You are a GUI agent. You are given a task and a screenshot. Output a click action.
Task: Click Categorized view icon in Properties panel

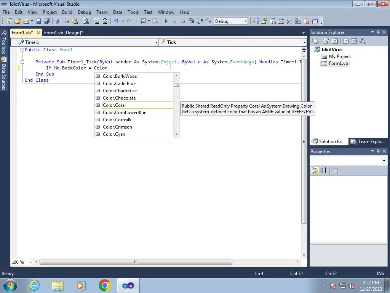(315, 171)
